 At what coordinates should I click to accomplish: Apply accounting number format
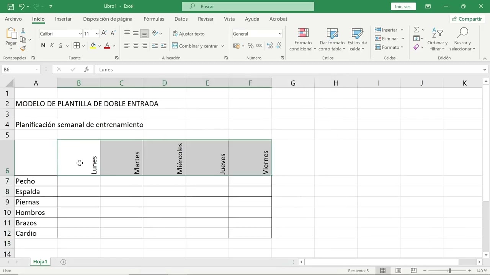tap(236, 46)
